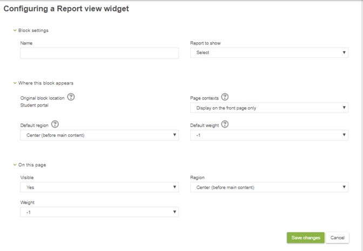Click Save changes button
363x251 pixels.
(306, 238)
